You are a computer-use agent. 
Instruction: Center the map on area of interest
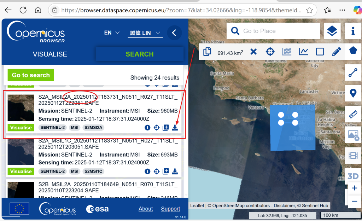click(270, 52)
